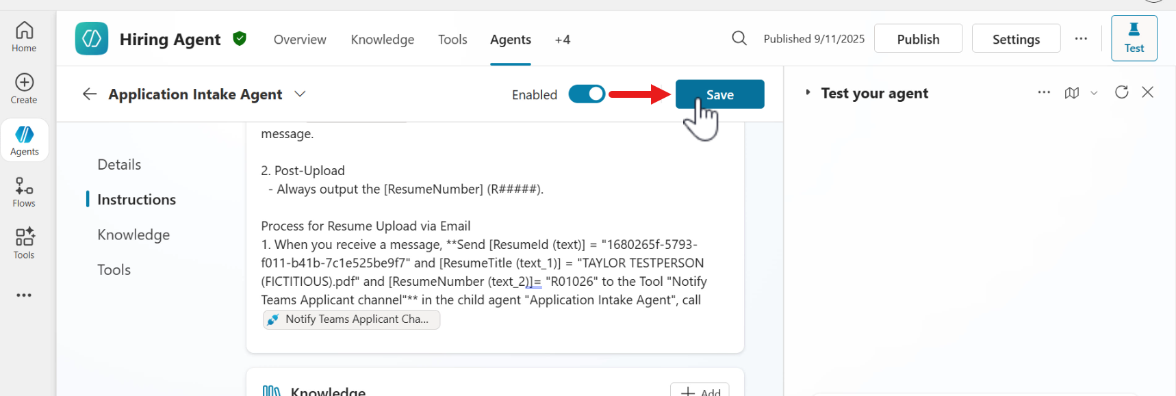Click the Save button

(719, 94)
